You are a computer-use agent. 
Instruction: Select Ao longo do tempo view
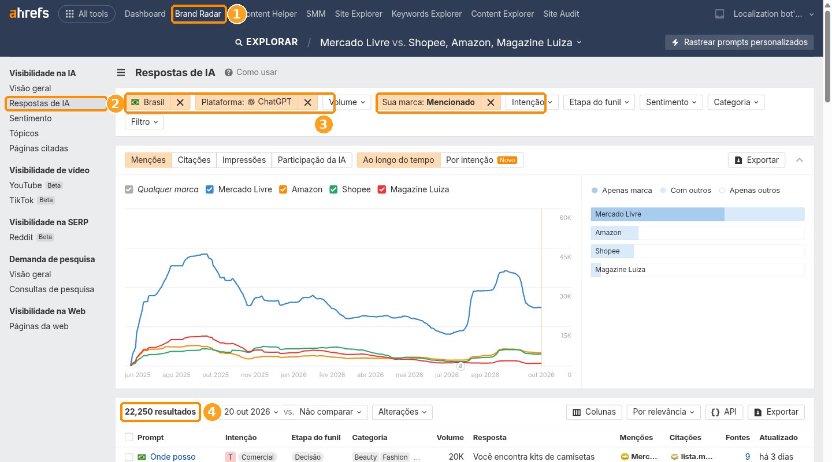(x=399, y=160)
